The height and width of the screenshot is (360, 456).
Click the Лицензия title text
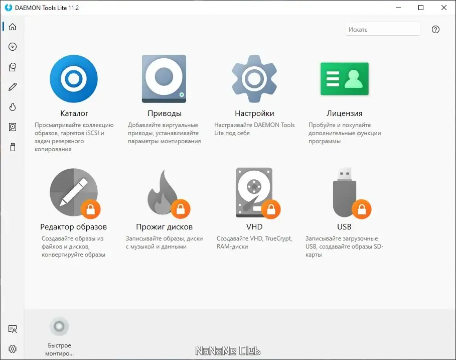(344, 113)
